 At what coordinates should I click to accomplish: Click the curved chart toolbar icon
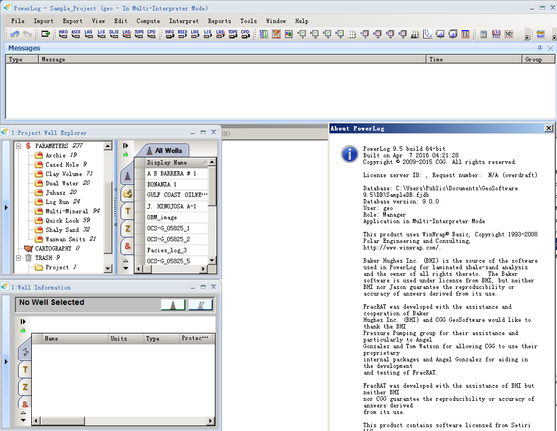coord(428,34)
